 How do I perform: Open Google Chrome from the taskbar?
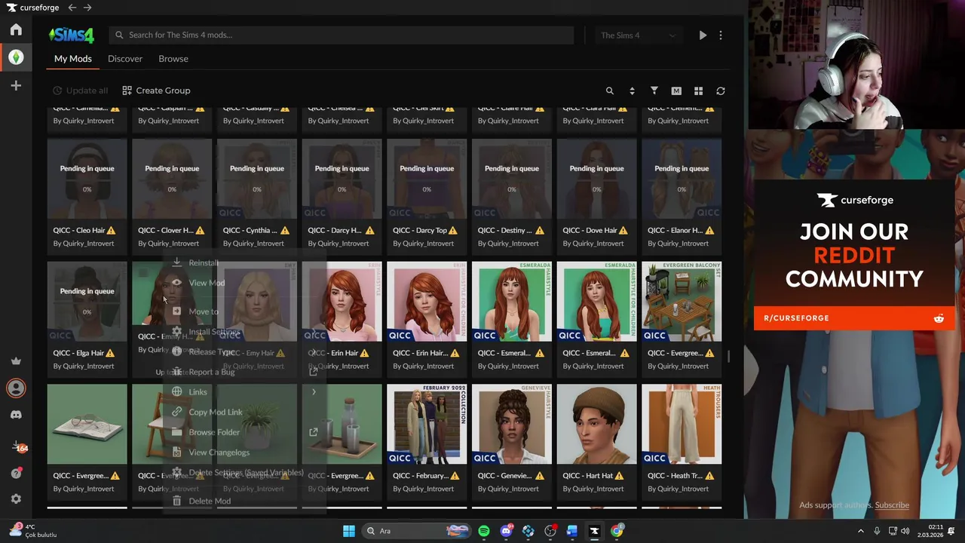pyautogui.click(x=617, y=531)
